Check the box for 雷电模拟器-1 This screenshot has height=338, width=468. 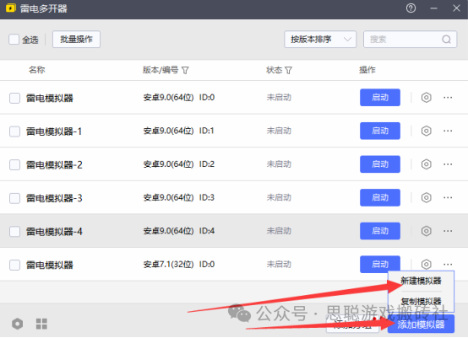click(x=14, y=131)
